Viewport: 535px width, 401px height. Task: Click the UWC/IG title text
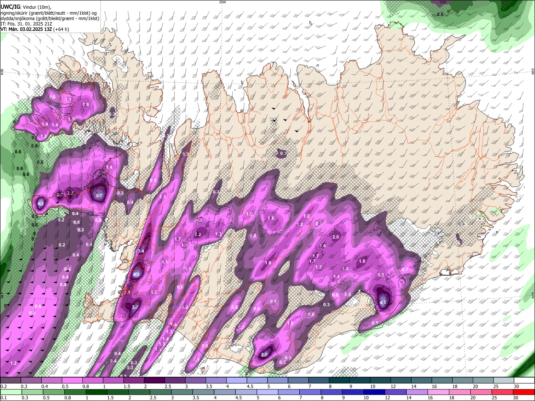pyautogui.click(x=10, y=7)
